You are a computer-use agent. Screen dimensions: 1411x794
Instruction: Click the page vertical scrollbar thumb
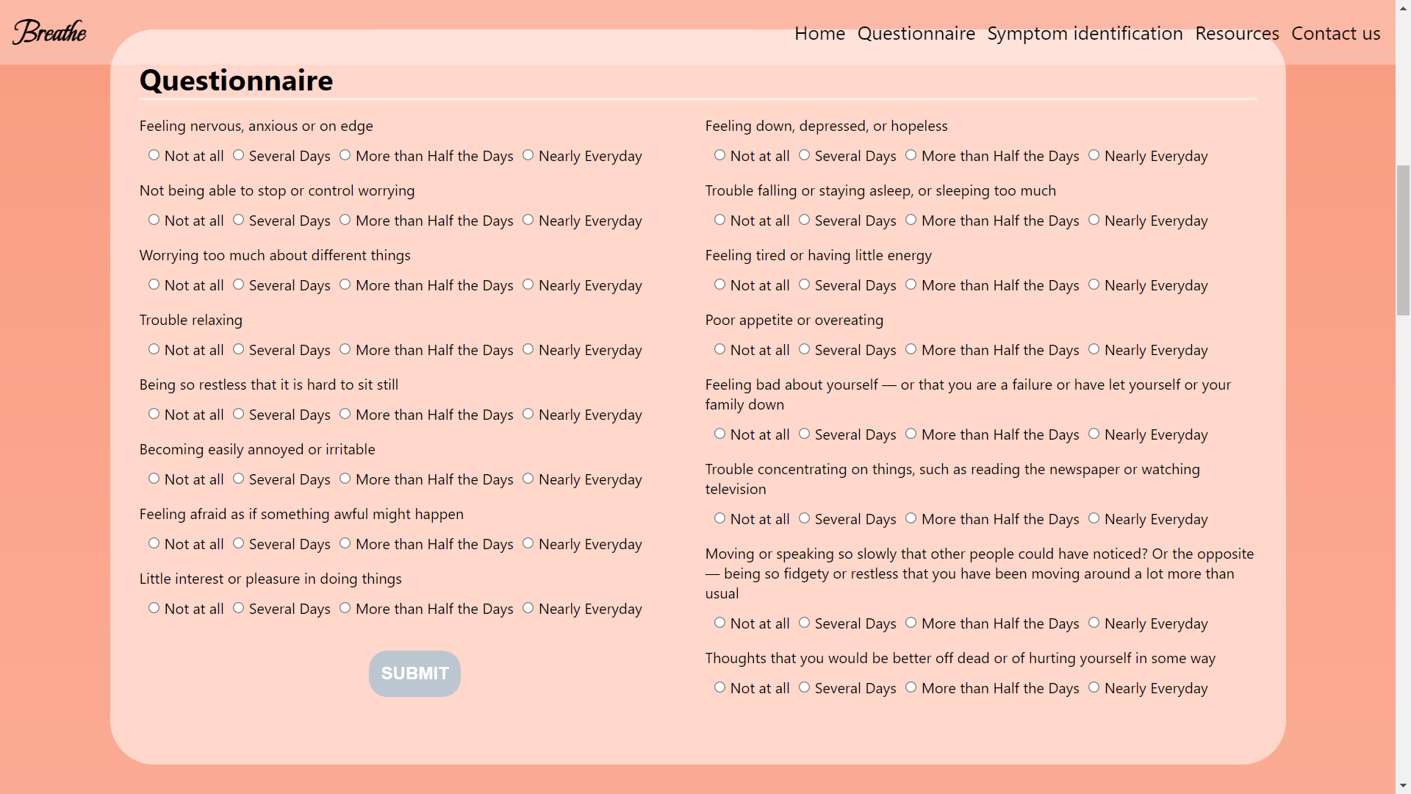(x=1403, y=240)
